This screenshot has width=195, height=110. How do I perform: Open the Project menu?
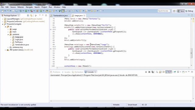coord(44,7)
